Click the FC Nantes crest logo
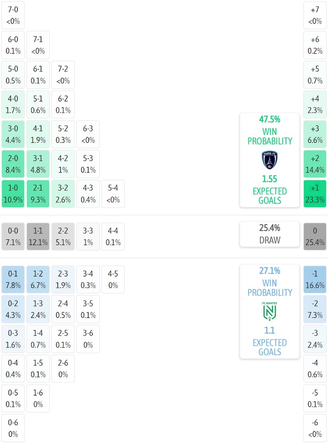The image size is (328, 443). click(270, 312)
